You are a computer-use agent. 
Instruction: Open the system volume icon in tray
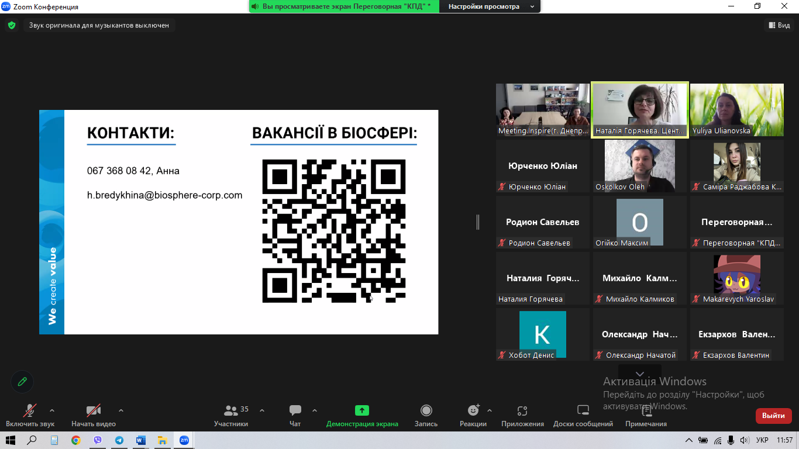tap(744, 440)
